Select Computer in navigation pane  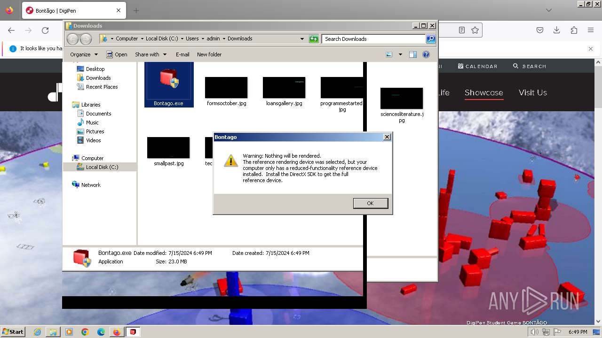click(x=92, y=158)
